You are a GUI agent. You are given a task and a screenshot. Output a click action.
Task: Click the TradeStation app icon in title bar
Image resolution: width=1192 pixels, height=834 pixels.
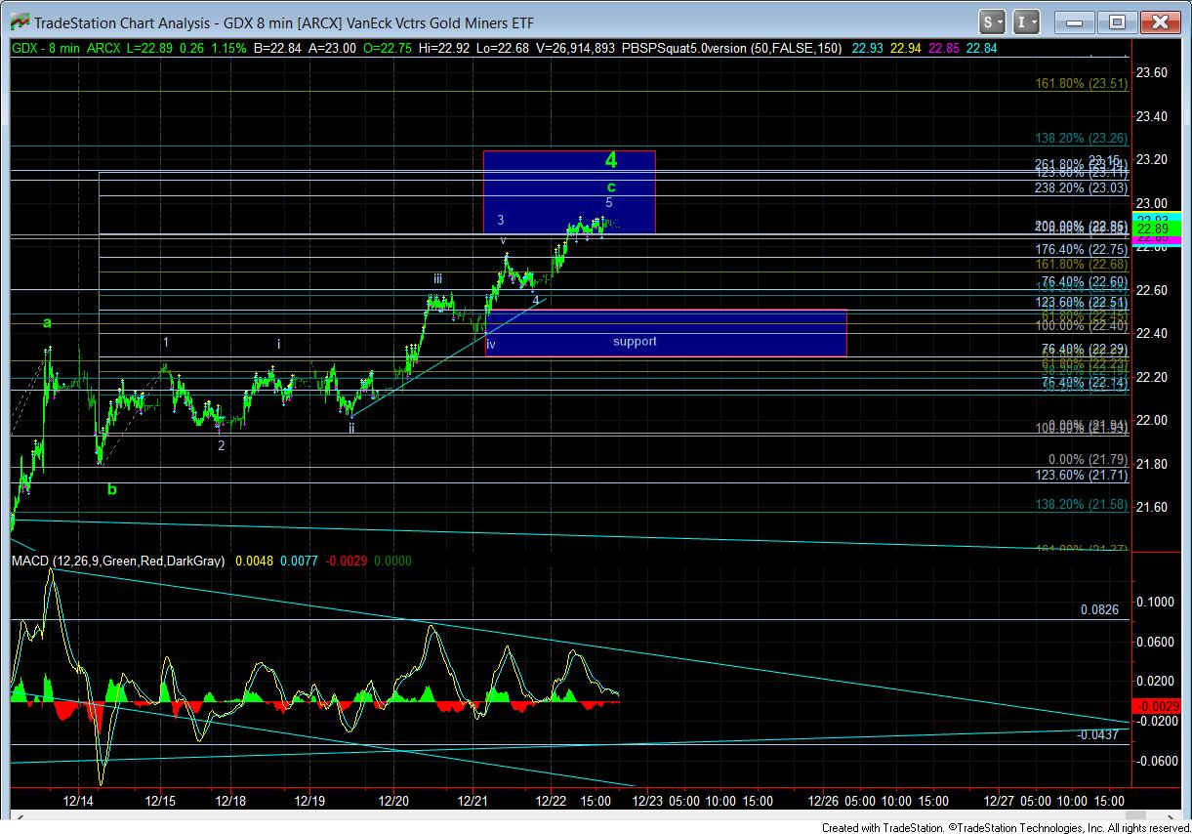coord(19,21)
